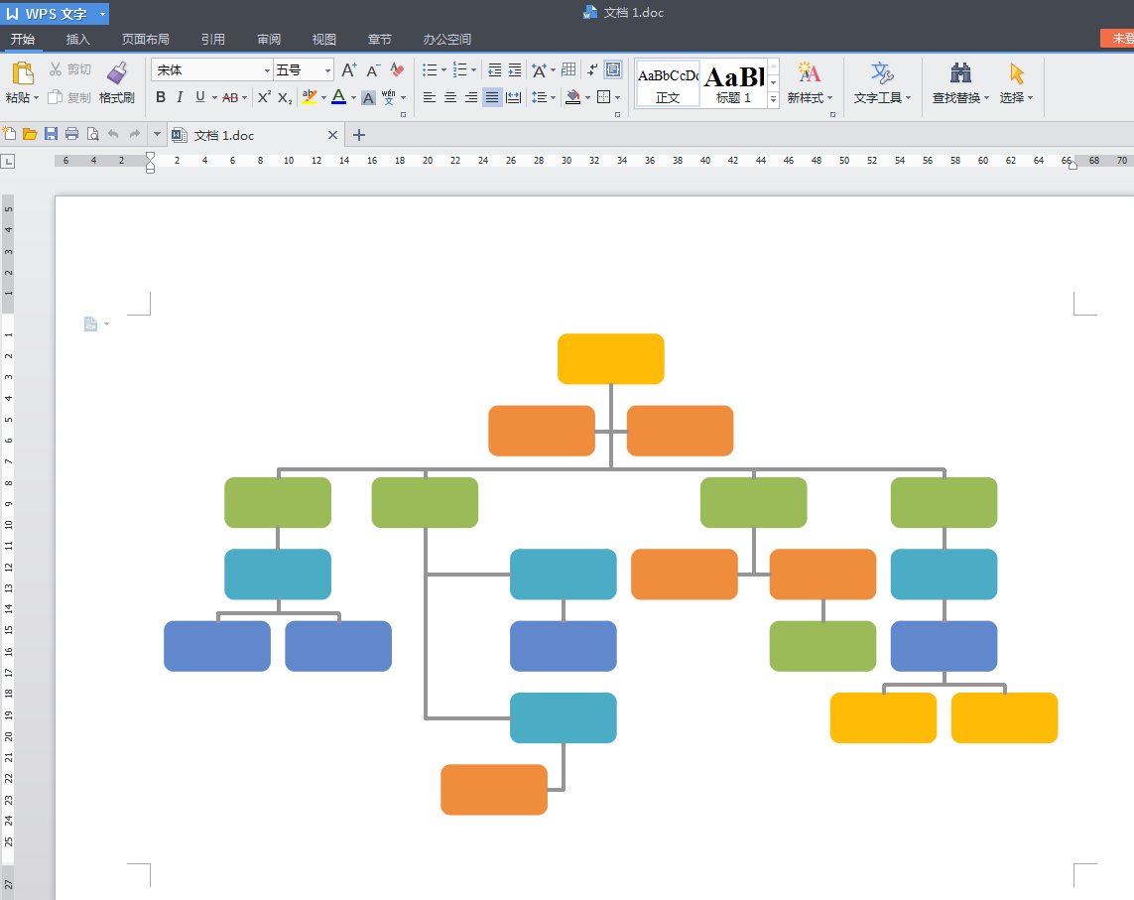
Task: Click the paragraph shading fill bucket
Action: 572,97
